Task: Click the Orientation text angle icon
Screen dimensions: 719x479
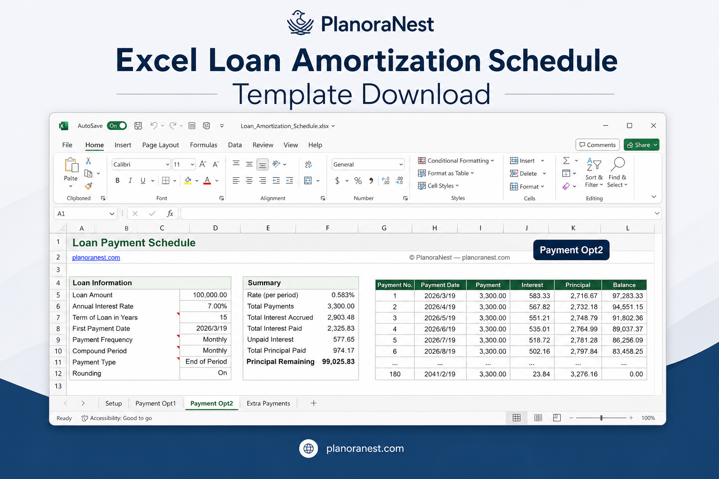Action: coord(277,164)
